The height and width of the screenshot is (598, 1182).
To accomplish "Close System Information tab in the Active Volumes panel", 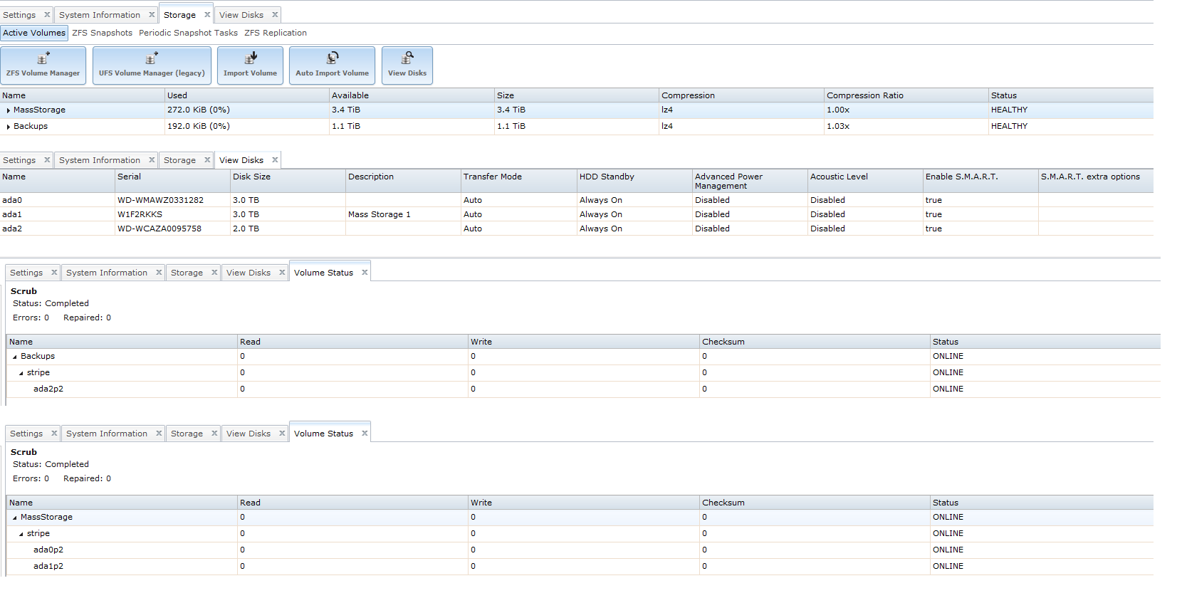I will pyautogui.click(x=152, y=15).
